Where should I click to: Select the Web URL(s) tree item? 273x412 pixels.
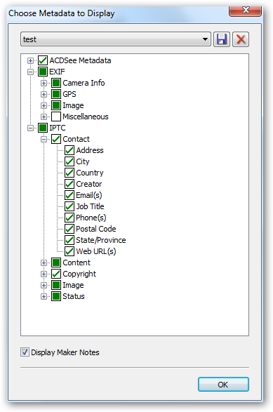pyautogui.click(x=96, y=251)
